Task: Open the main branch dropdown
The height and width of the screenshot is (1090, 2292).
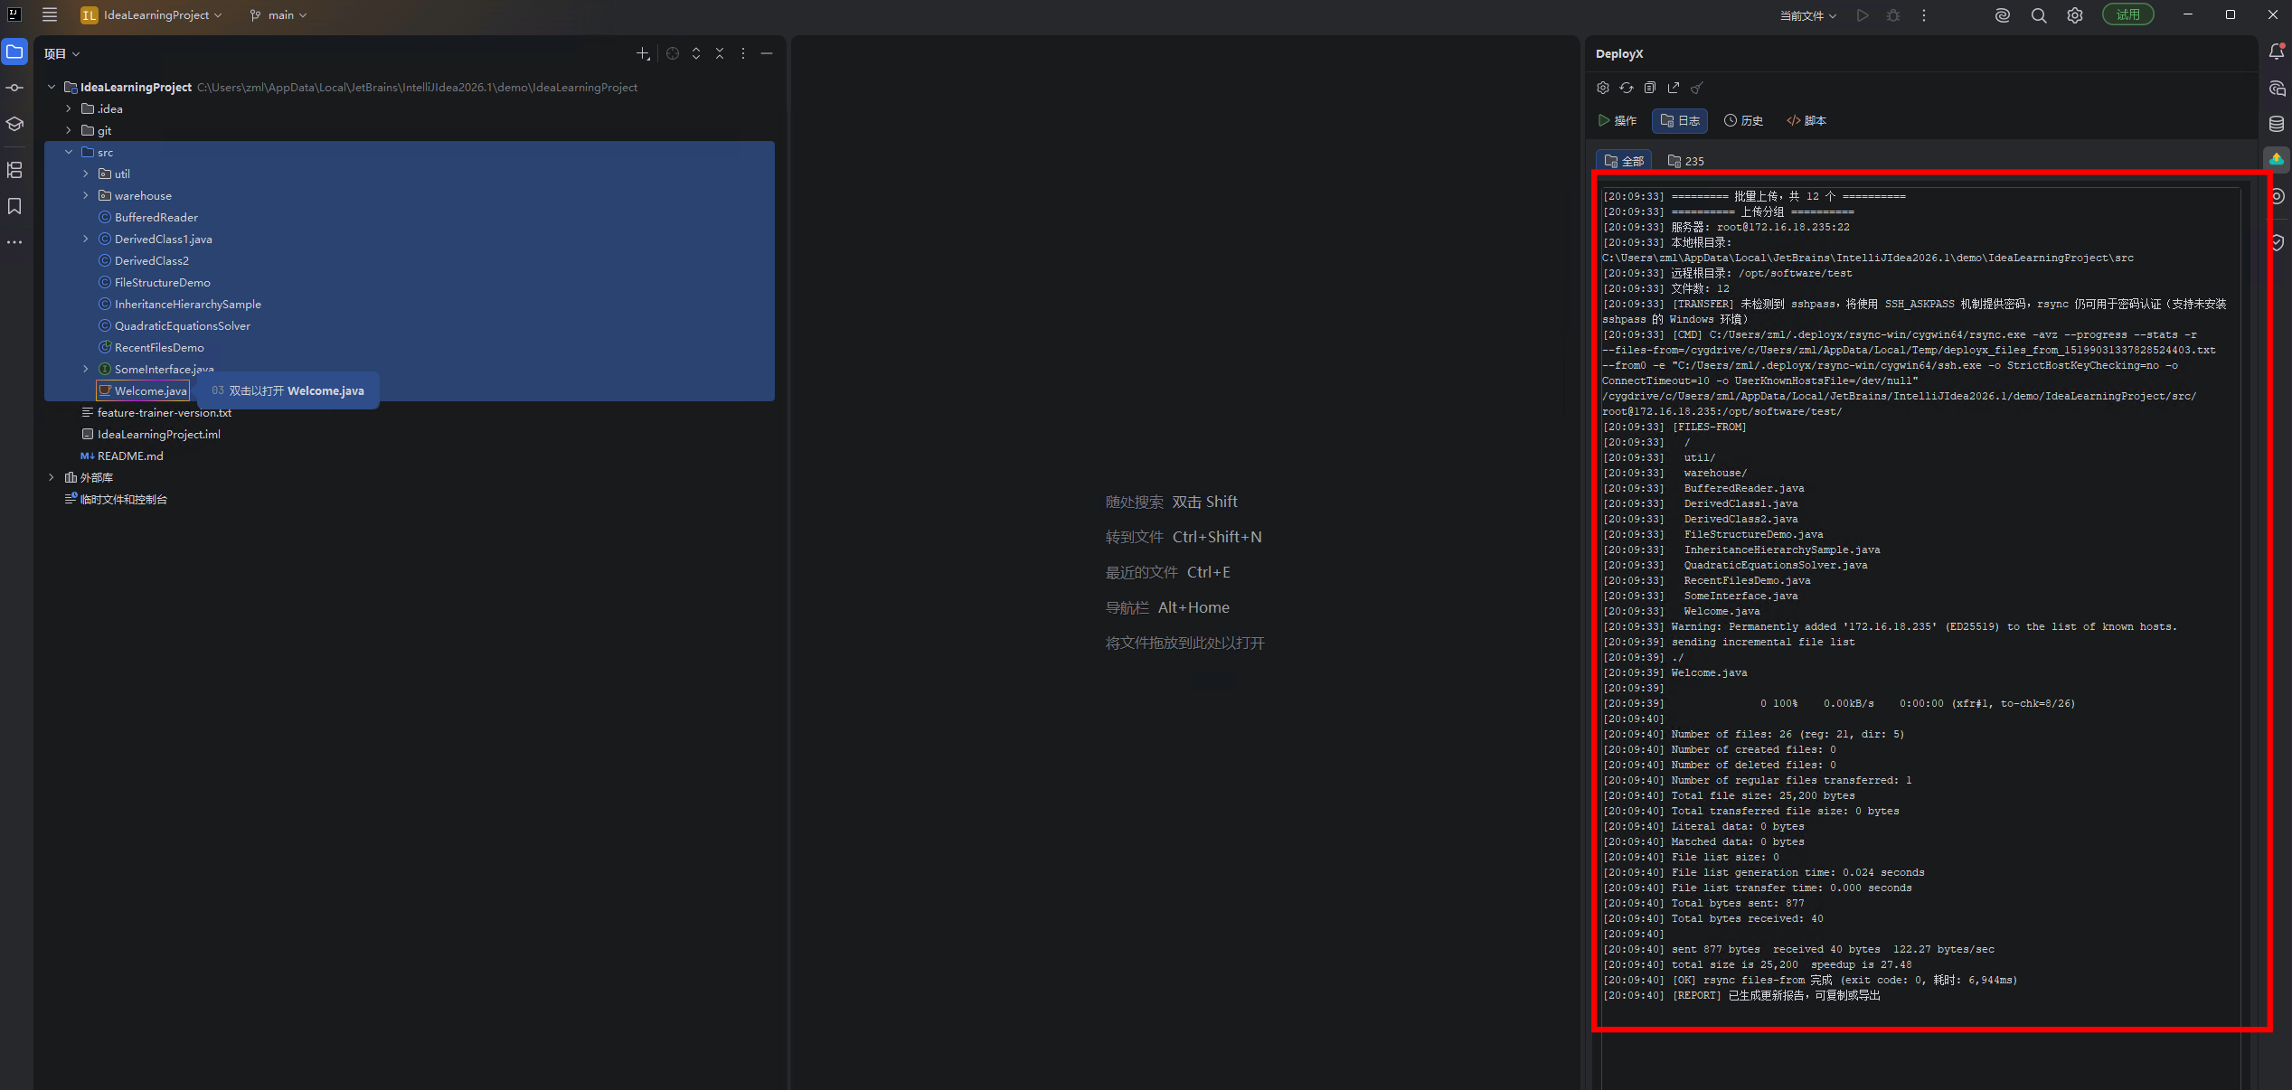Action: click(278, 15)
